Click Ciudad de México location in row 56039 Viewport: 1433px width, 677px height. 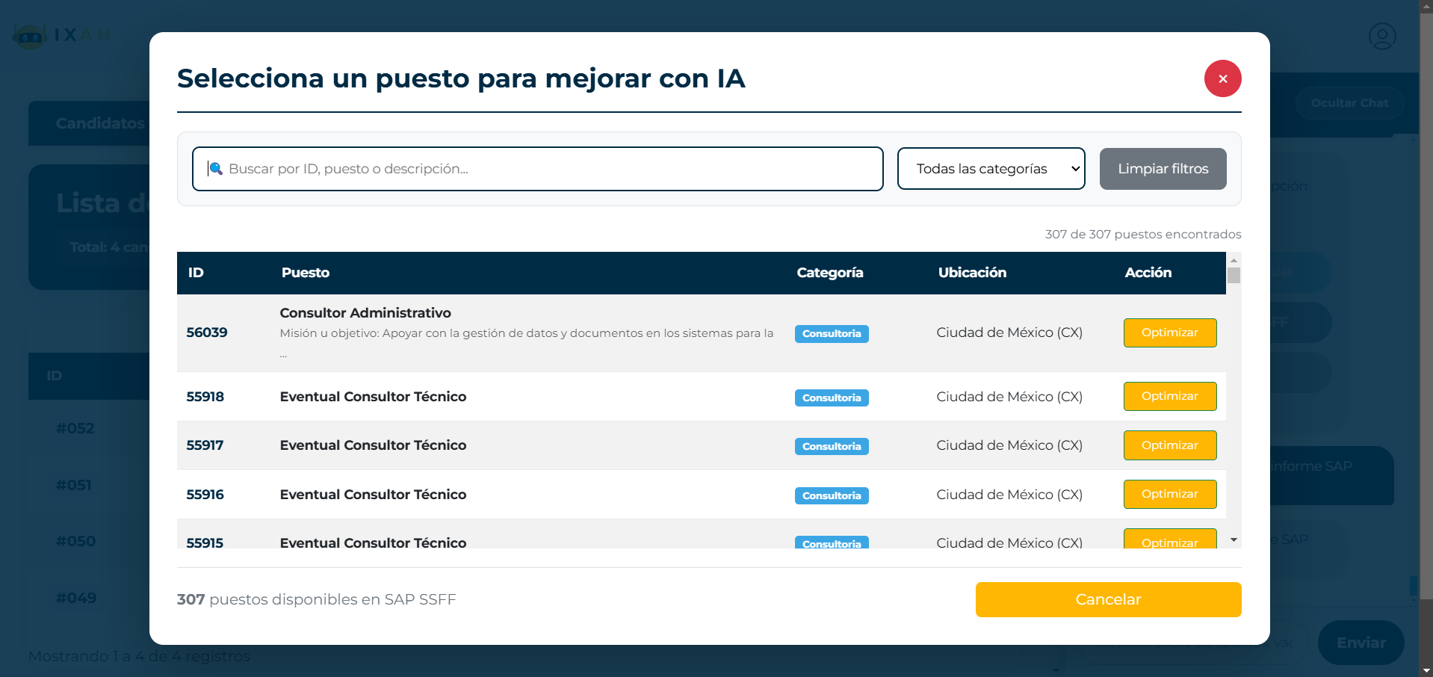pos(1009,333)
